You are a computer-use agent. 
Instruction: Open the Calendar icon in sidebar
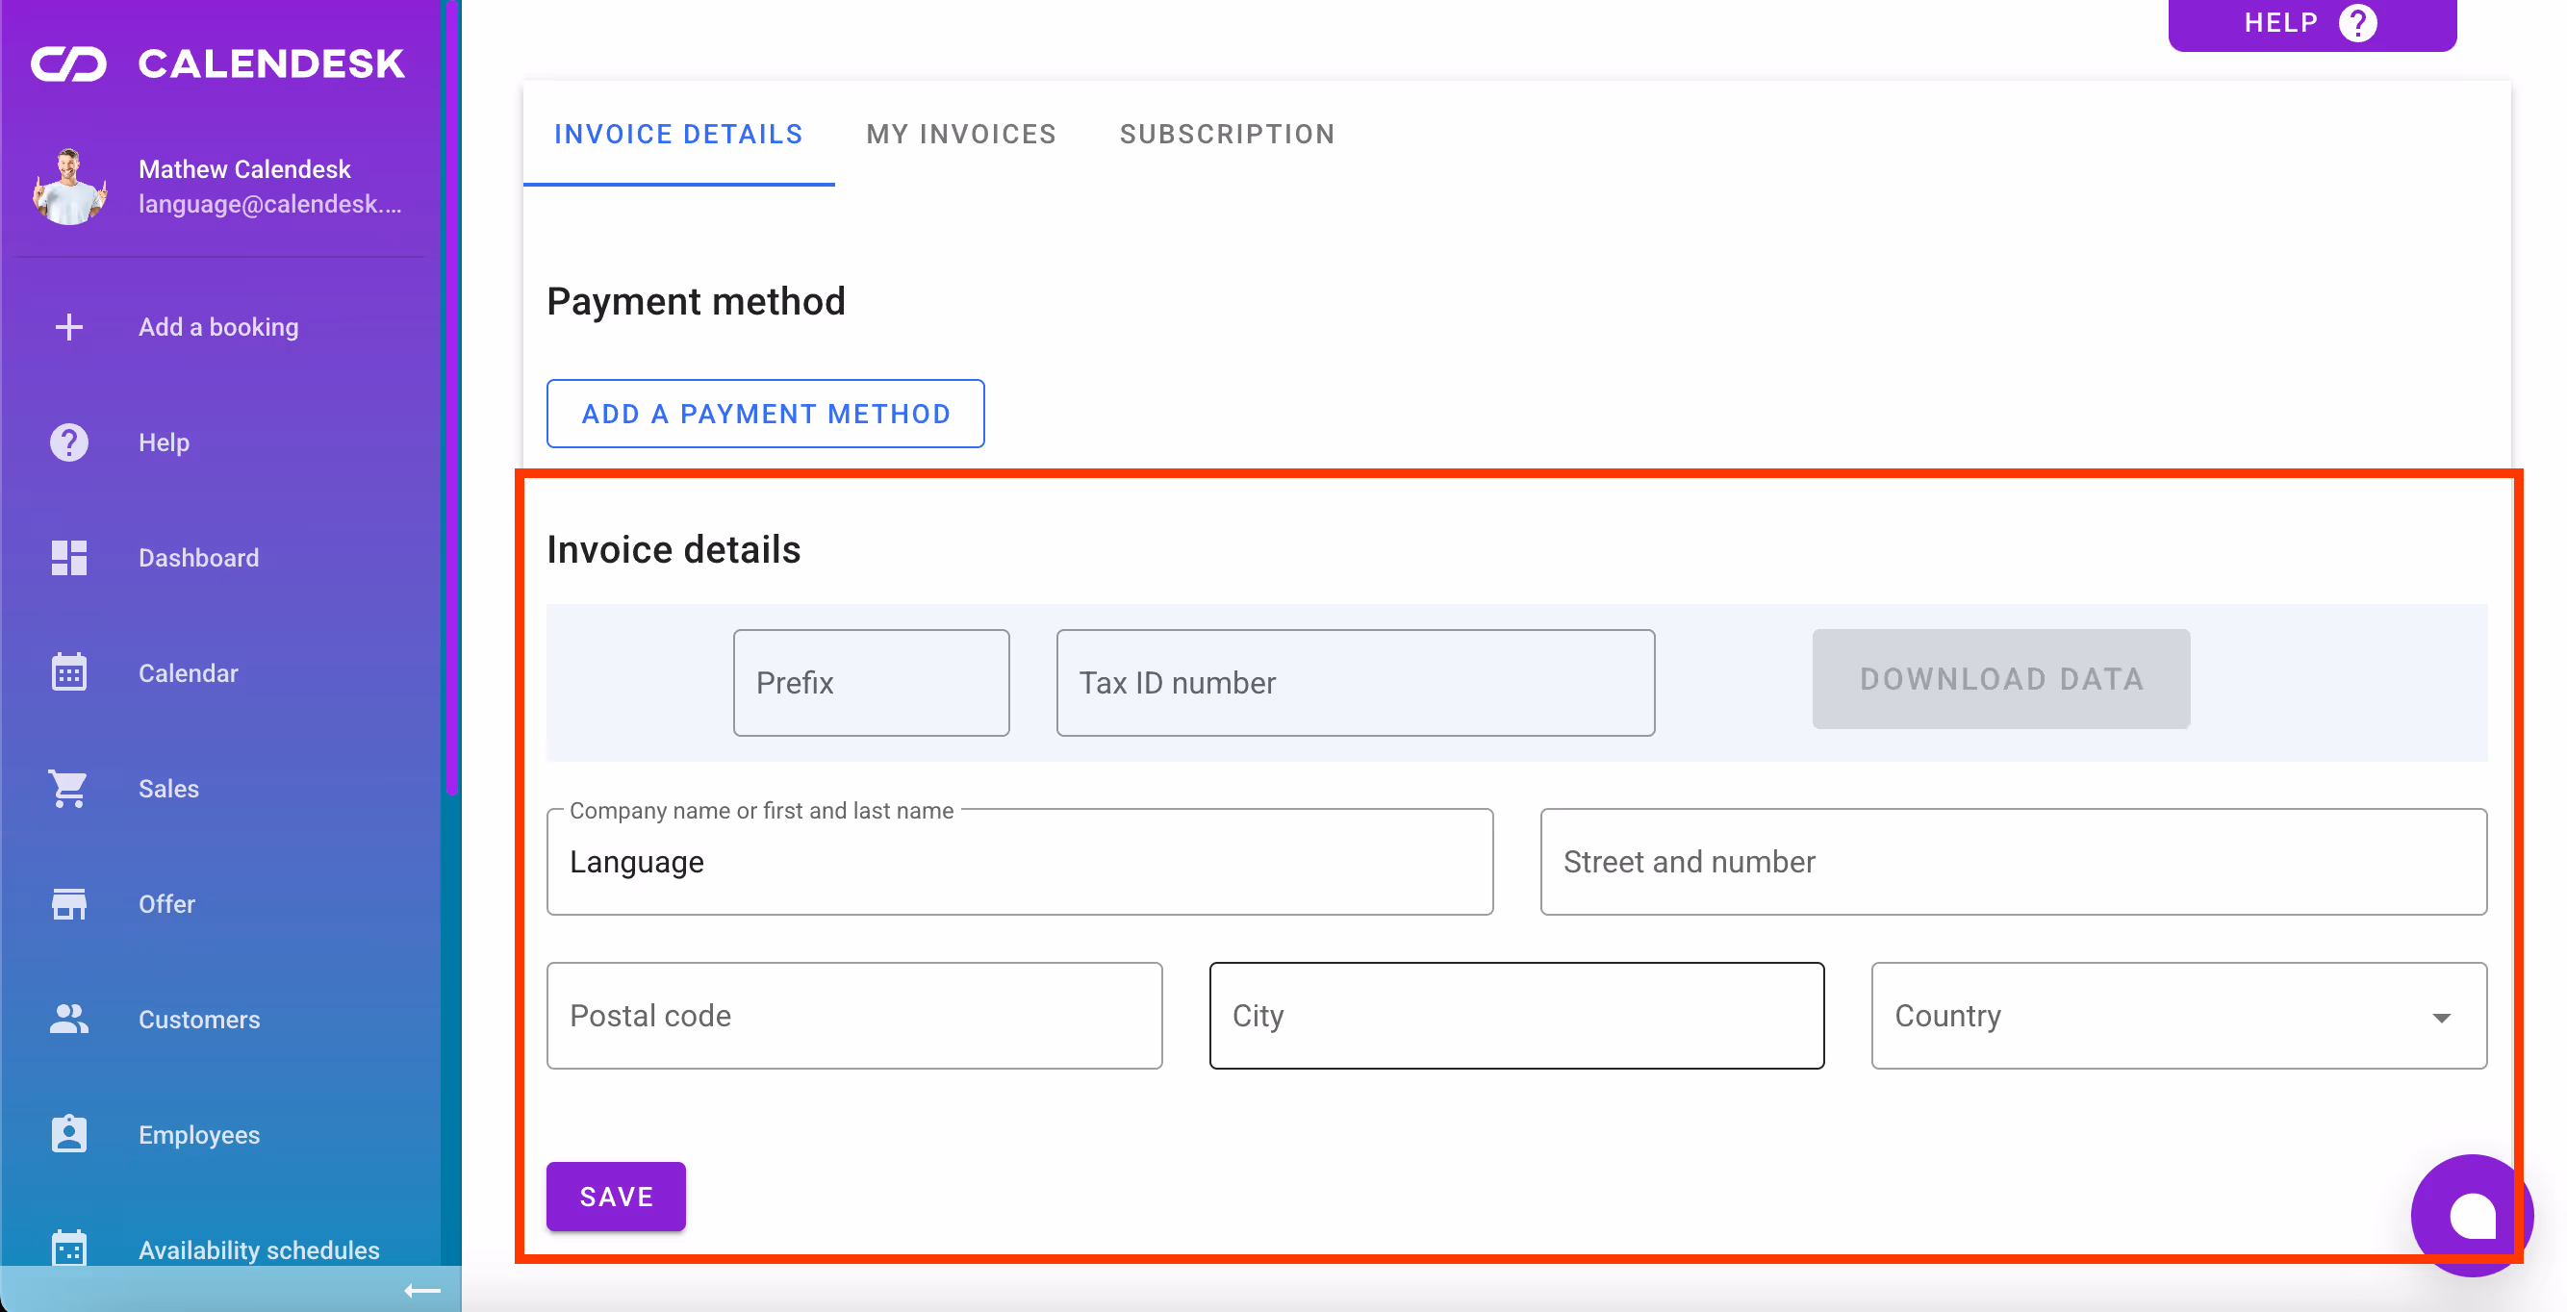point(68,673)
